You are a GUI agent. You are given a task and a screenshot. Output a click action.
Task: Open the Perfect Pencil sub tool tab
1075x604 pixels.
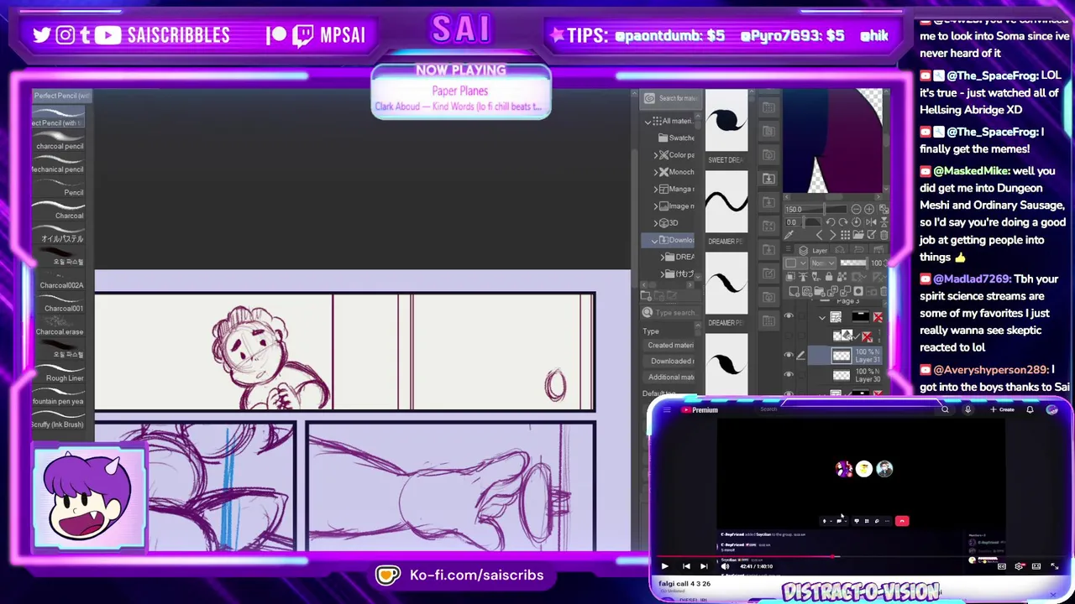click(x=61, y=96)
